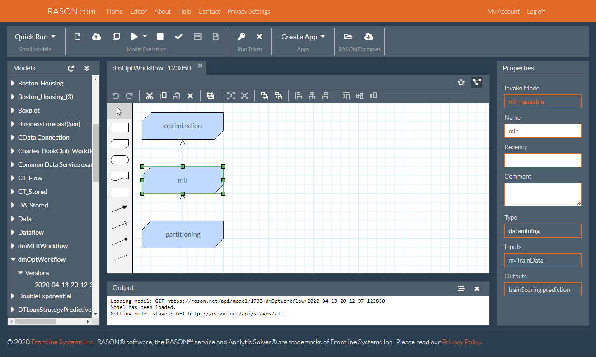Viewport: 596px width, 357px height.
Task: Toggle the Output panel menu icon
Action: pos(461,288)
